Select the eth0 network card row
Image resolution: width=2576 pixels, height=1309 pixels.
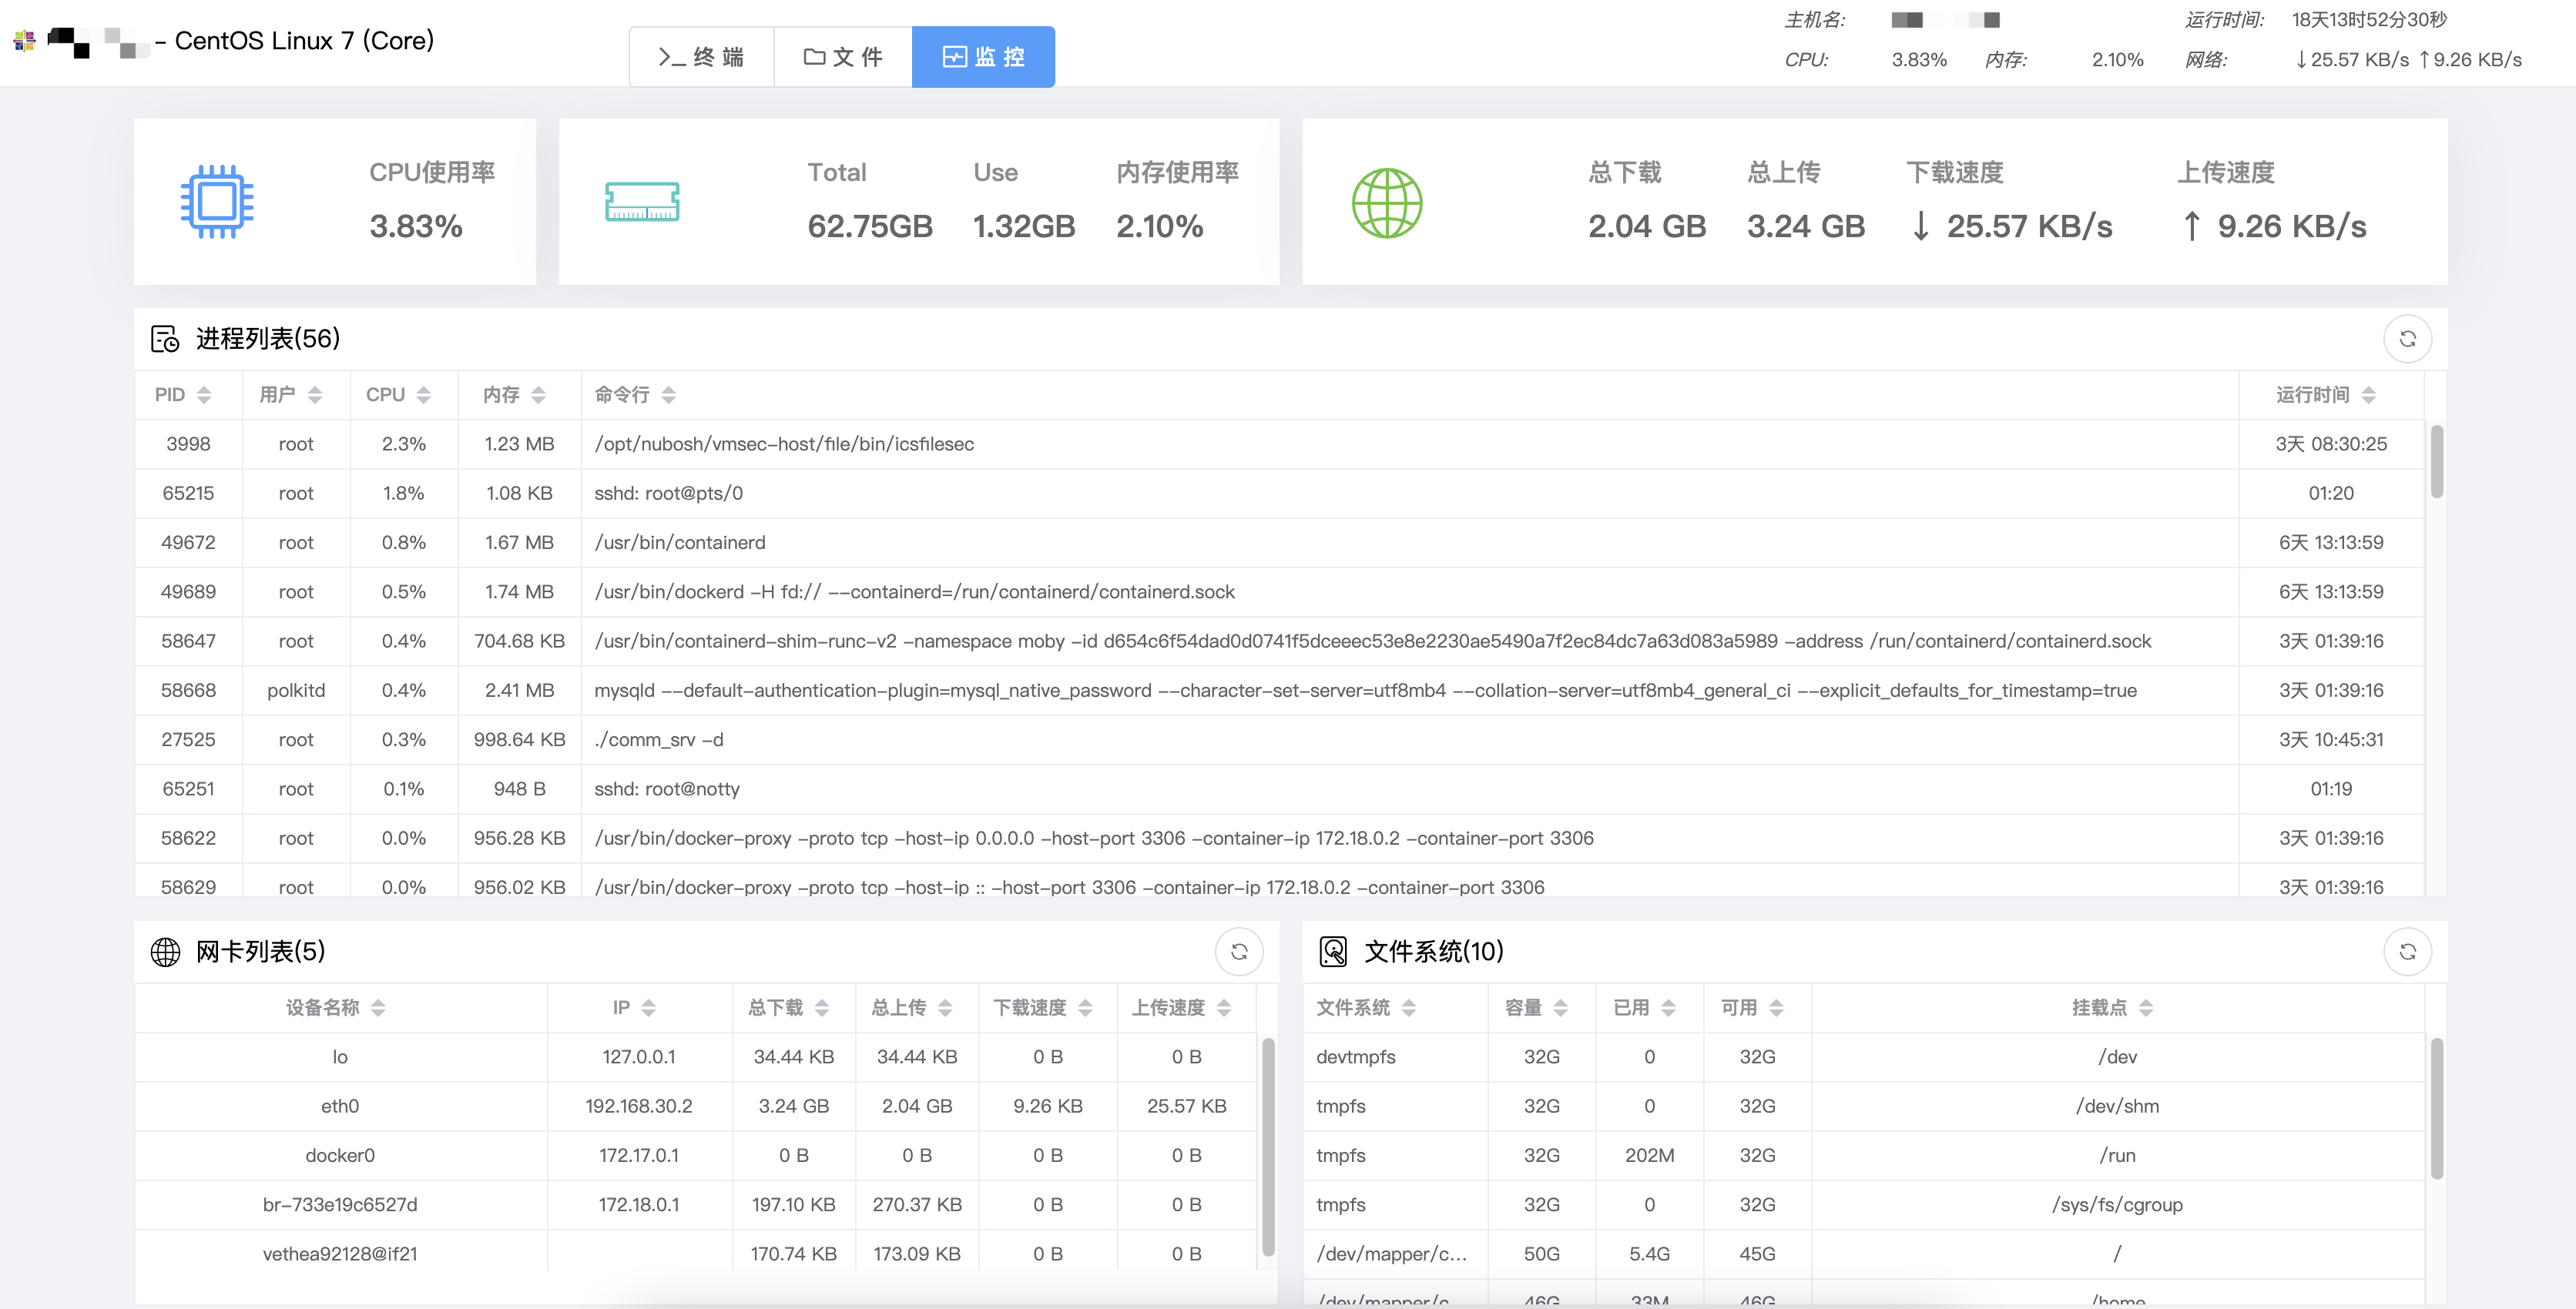coord(340,1105)
